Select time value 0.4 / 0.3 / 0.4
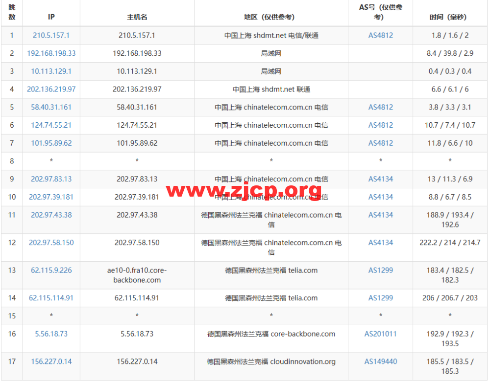Viewport: 490px width, 382px height. pyautogui.click(x=450, y=71)
